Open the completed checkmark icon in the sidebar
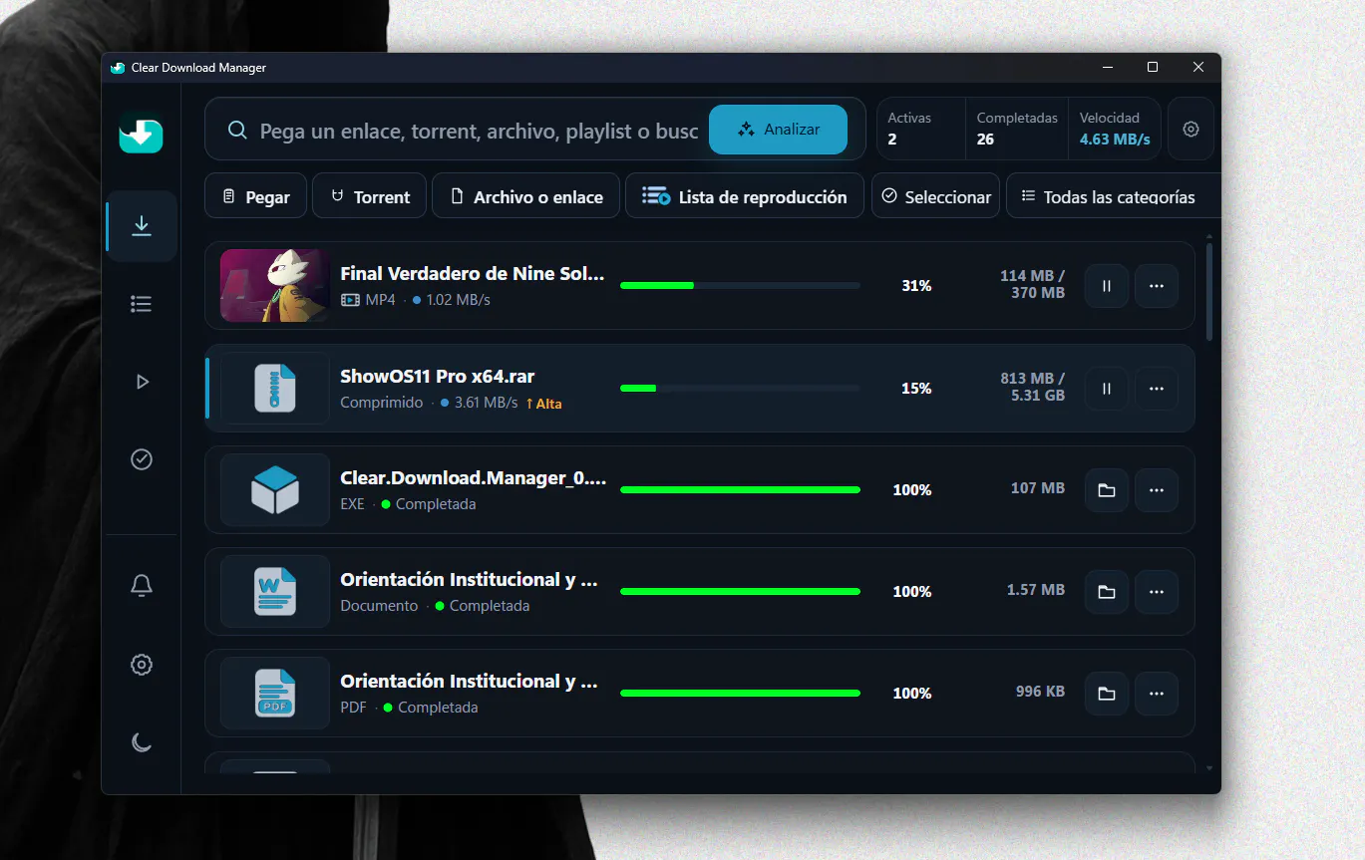This screenshot has width=1365, height=860. 142,459
